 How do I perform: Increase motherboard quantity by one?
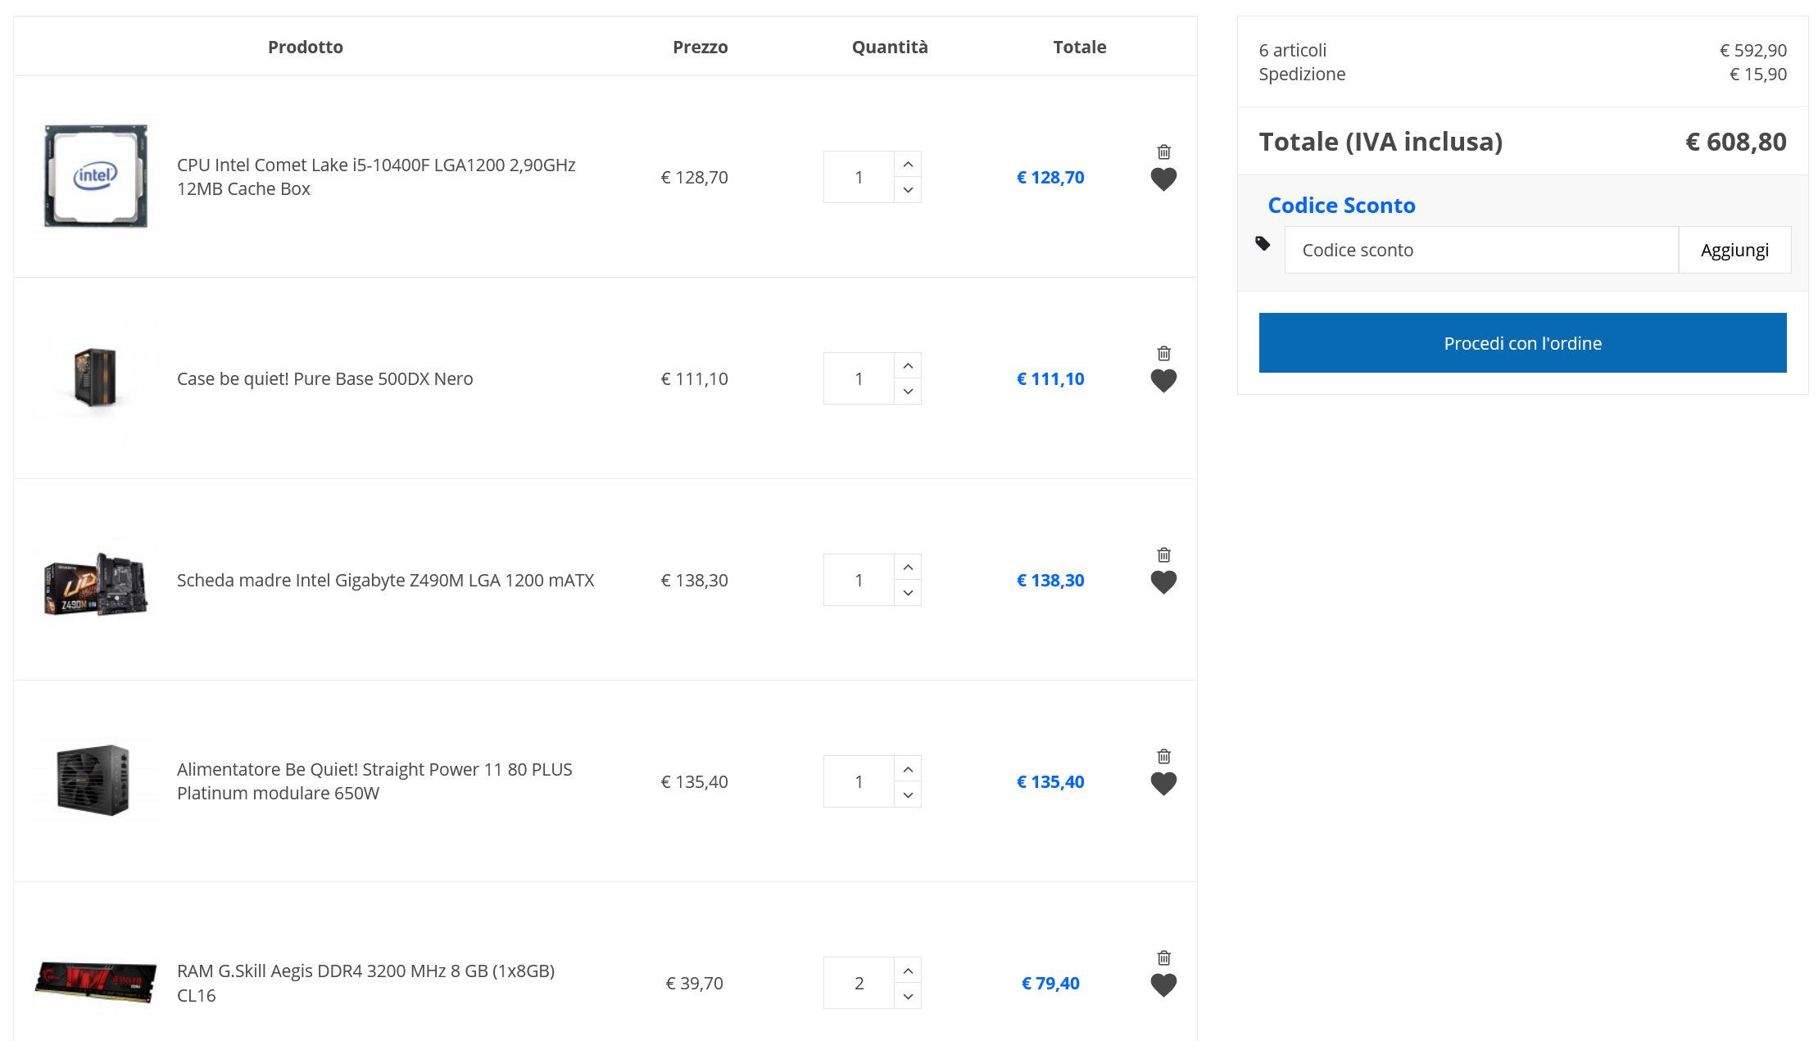(908, 568)
